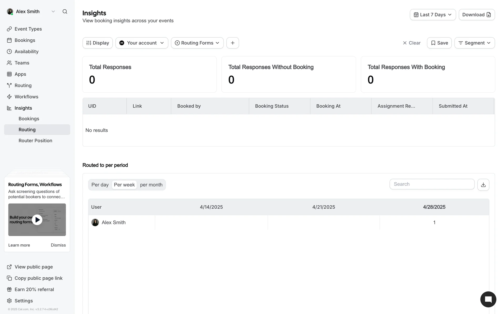This screenshot has width=503, height=314.
Task: Click the plus icon to add filter
Action: 232,43
